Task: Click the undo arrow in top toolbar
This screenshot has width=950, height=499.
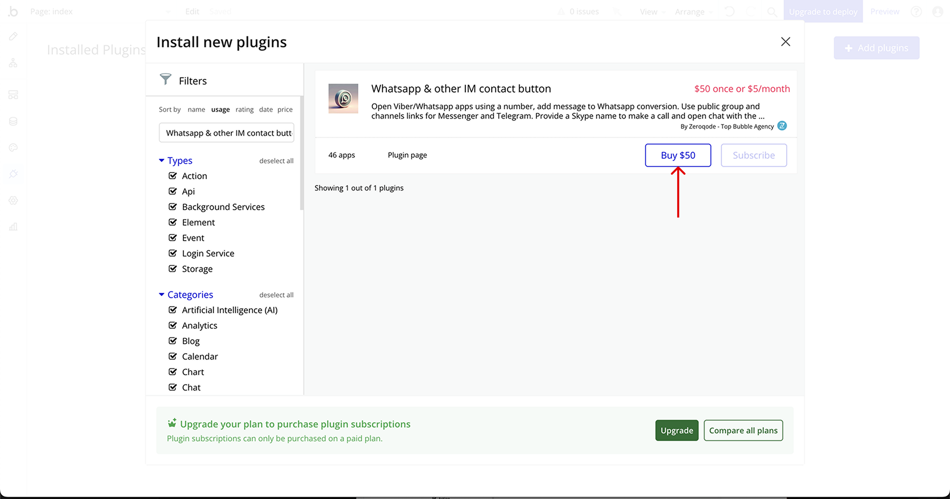Action: point(729,12)
